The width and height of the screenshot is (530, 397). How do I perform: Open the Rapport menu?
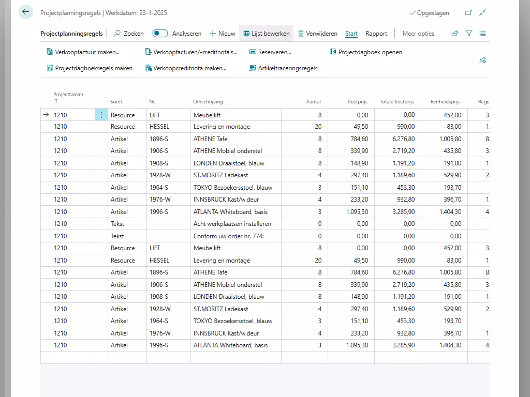pos(376,34)
